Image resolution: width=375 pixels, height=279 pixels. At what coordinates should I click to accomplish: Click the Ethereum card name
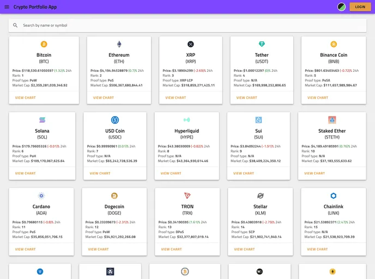pos(119,55)
